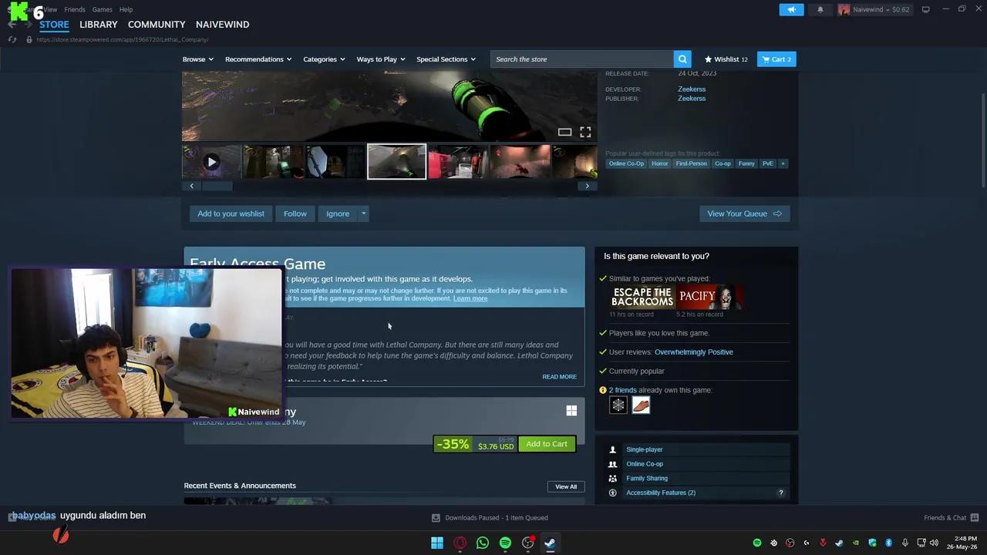Open the Zeekerss publisher link
Viewport: 987px width, 555px height.
click(692, 99)
